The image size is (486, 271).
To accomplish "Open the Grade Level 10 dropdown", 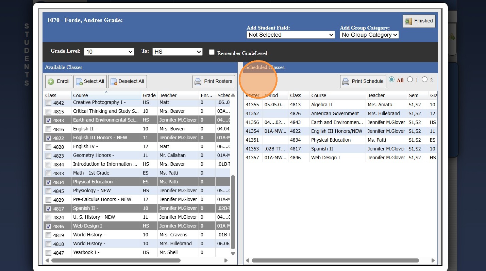I will click(x=109, y=52).
